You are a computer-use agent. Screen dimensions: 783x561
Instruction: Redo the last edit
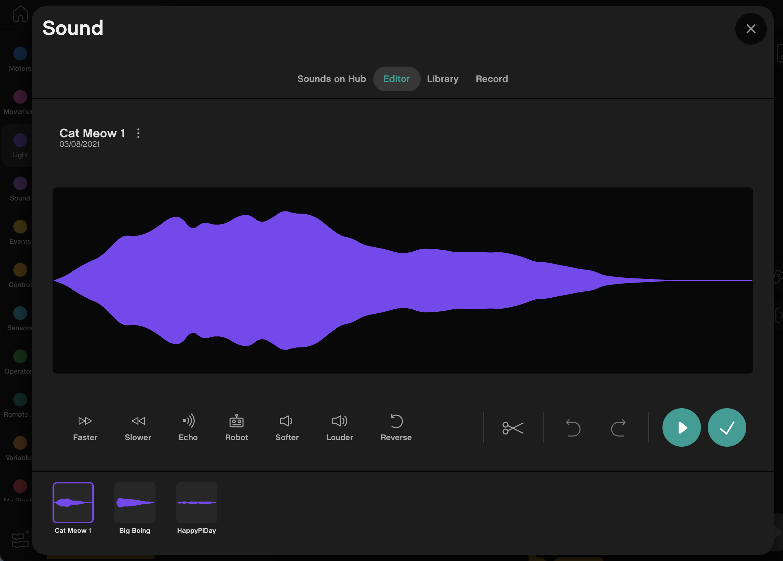pyautogui.click(x=618, y=428)
